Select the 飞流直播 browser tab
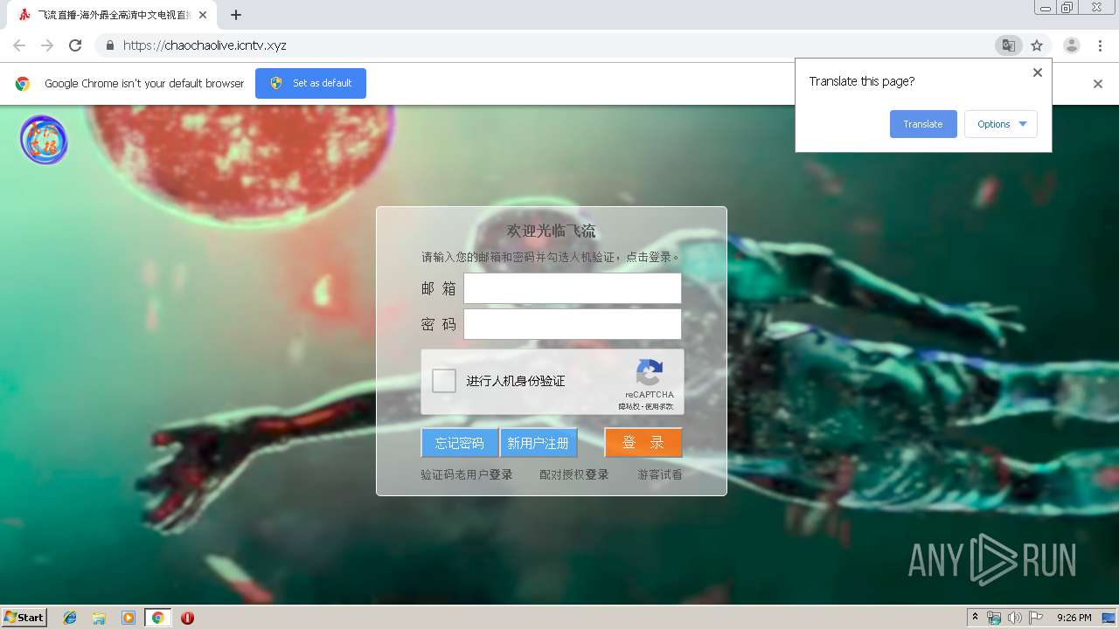1119x629 pixels. [x=114, y=15]
